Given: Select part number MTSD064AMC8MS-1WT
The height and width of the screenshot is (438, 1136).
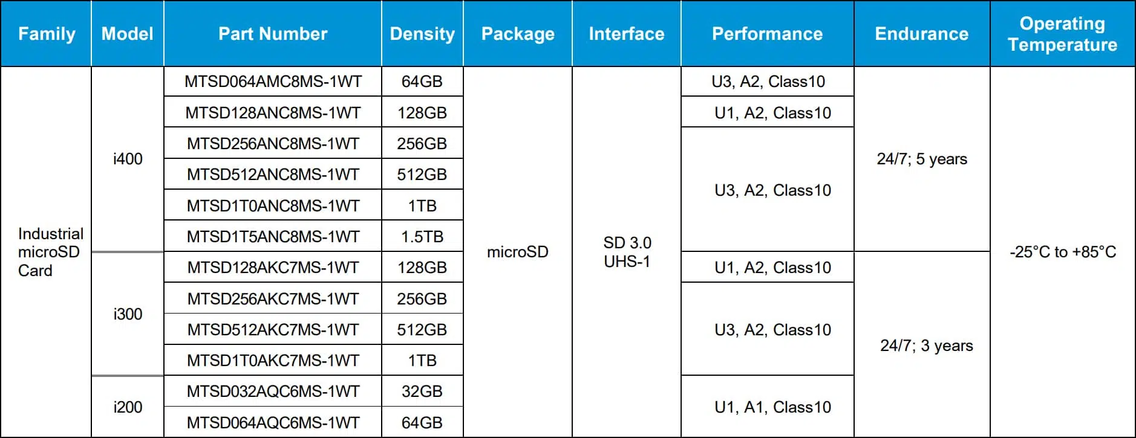Looking at the screenshot, I should [x=273, y=81].
